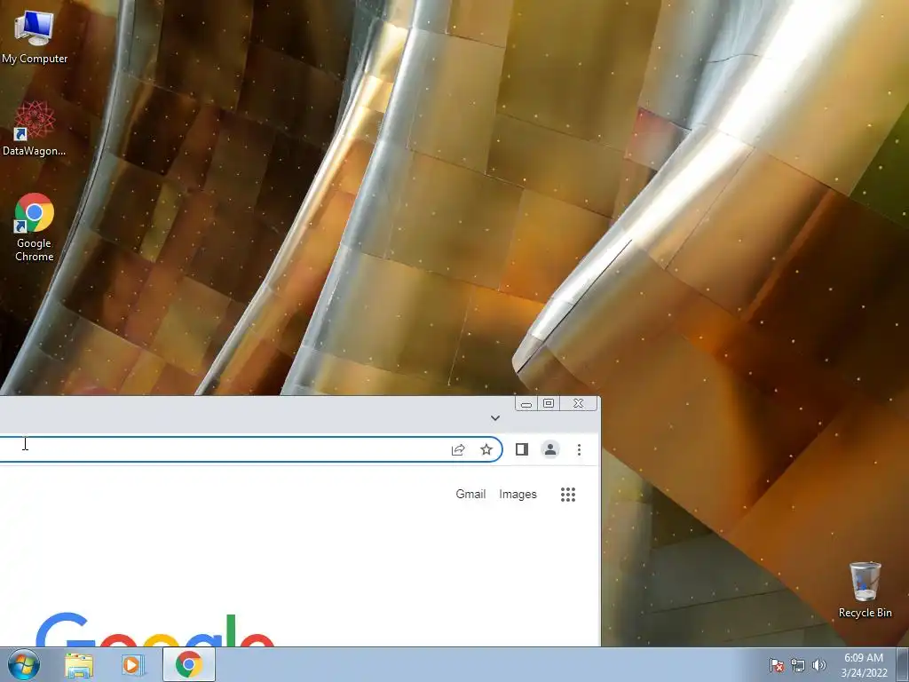Screen dimensions: 909x682
Task: Open the Images link
Action: pyautogui.click(x=518, y=494)
